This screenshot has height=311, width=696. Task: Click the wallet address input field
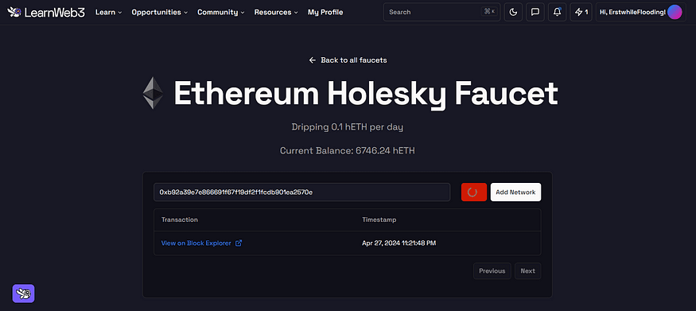(301, 192)
